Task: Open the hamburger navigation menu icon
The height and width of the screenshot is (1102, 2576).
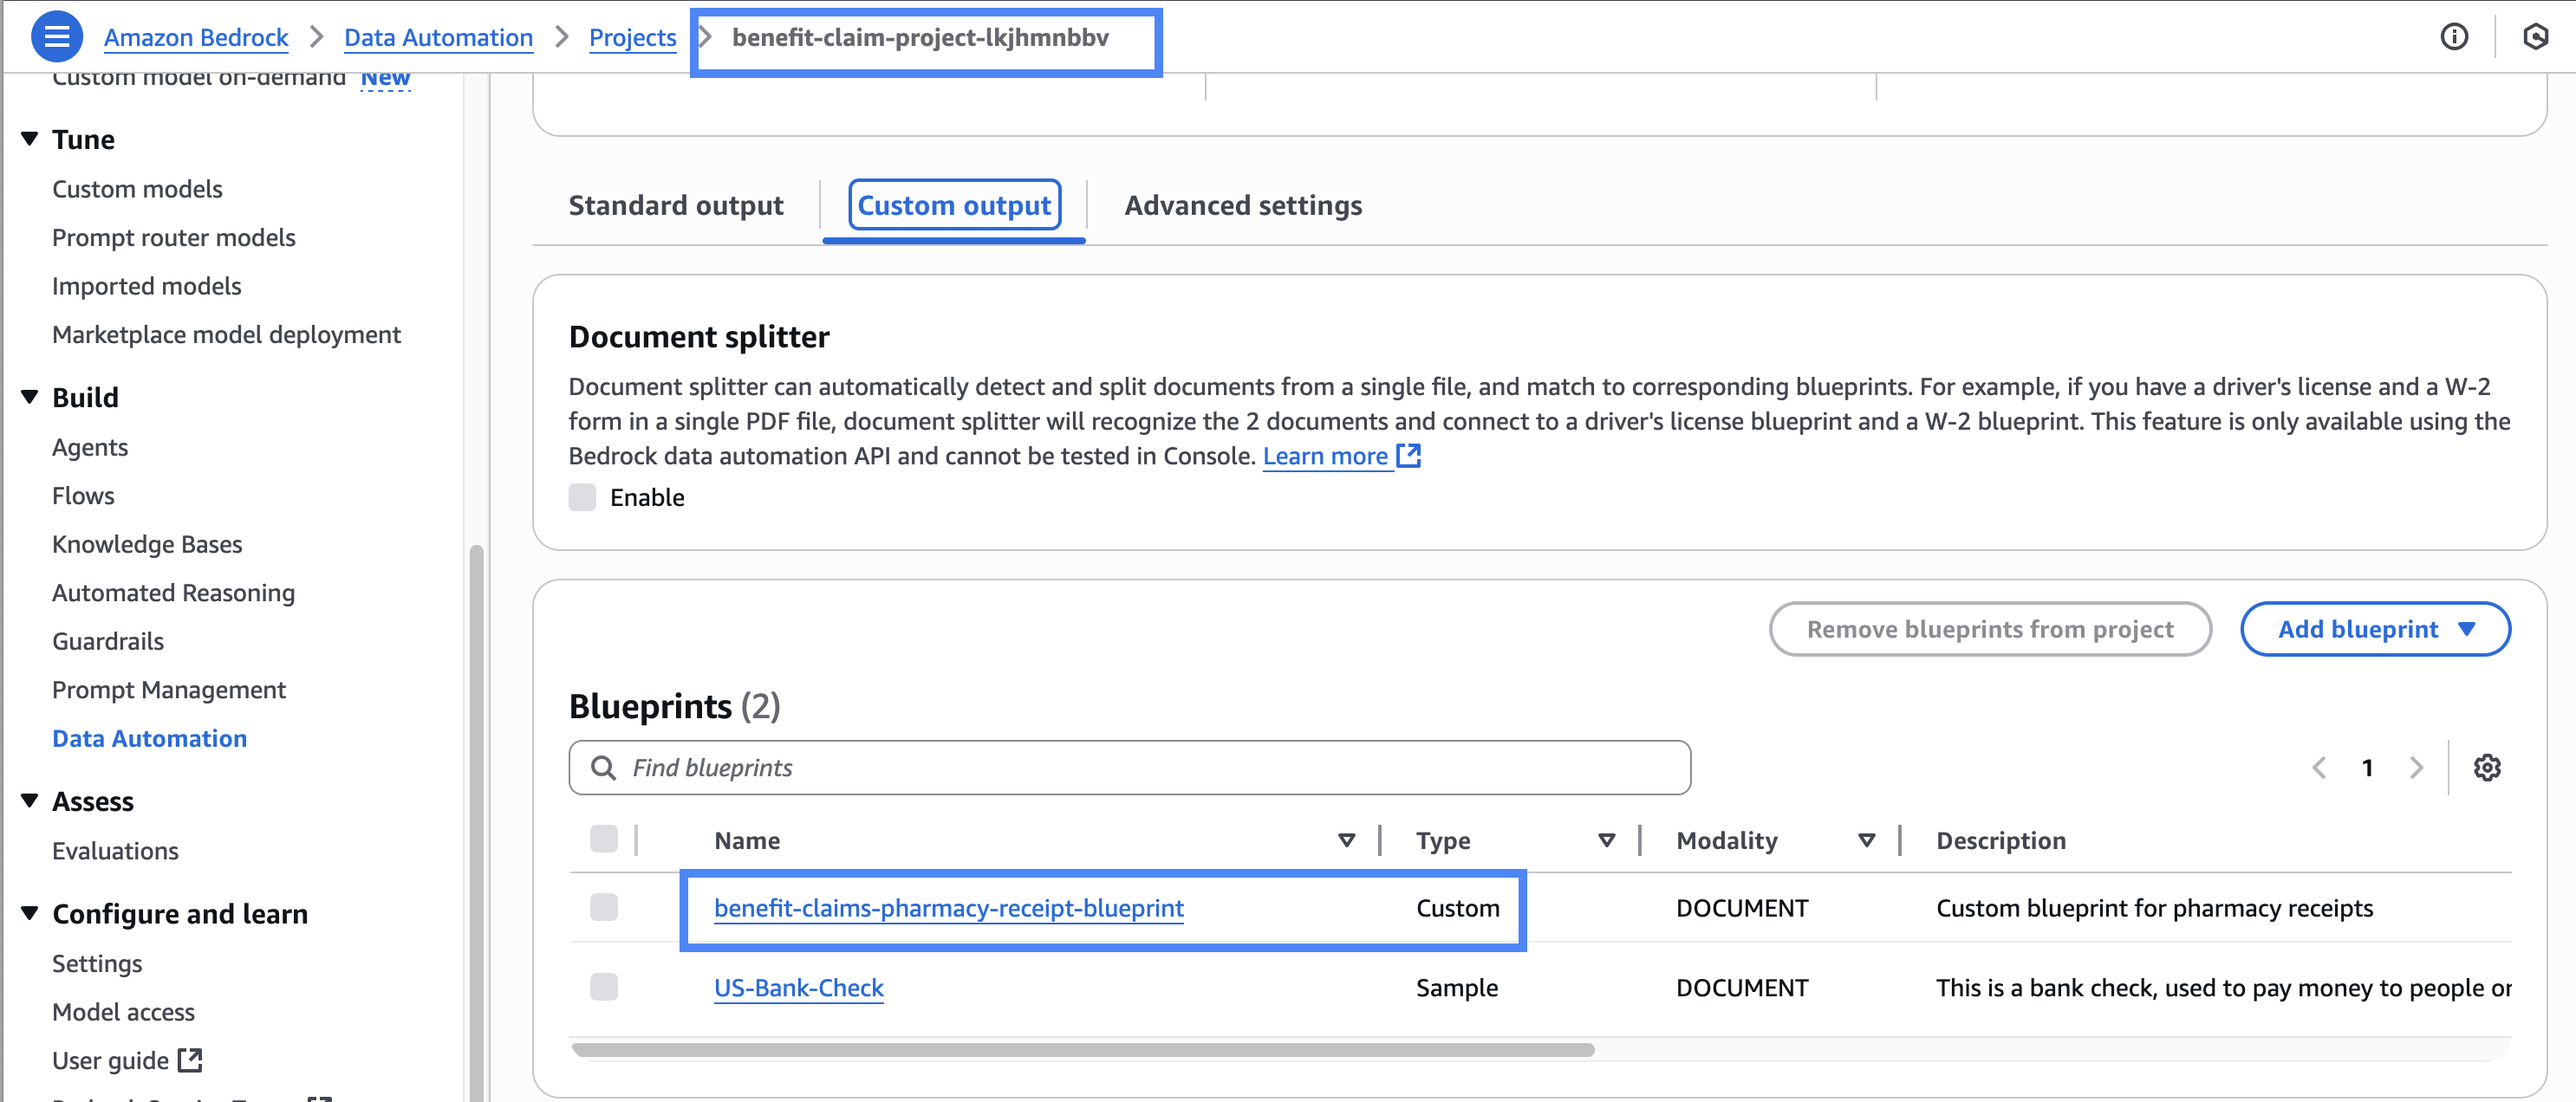Action: tap(57, 37)
